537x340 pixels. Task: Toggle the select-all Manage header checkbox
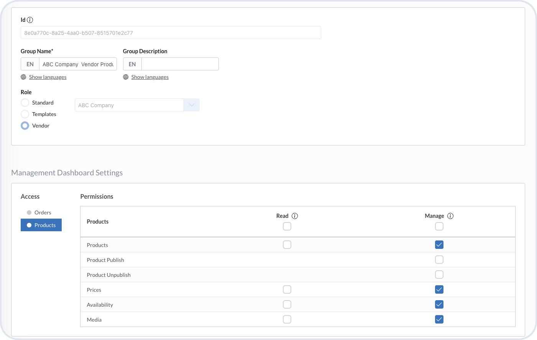(x=439, y=226)
